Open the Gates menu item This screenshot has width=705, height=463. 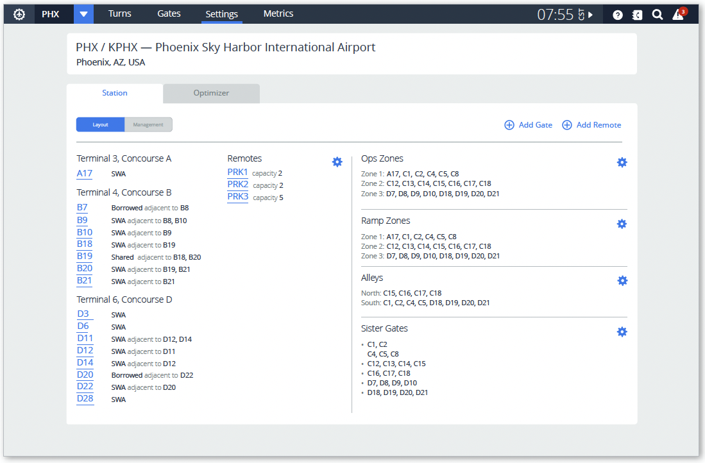[169, 13]
